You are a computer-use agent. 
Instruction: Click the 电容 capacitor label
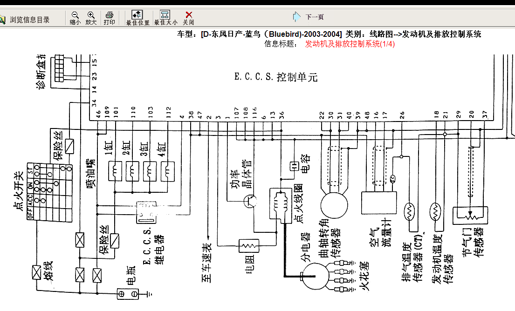[x=305, y=164]
